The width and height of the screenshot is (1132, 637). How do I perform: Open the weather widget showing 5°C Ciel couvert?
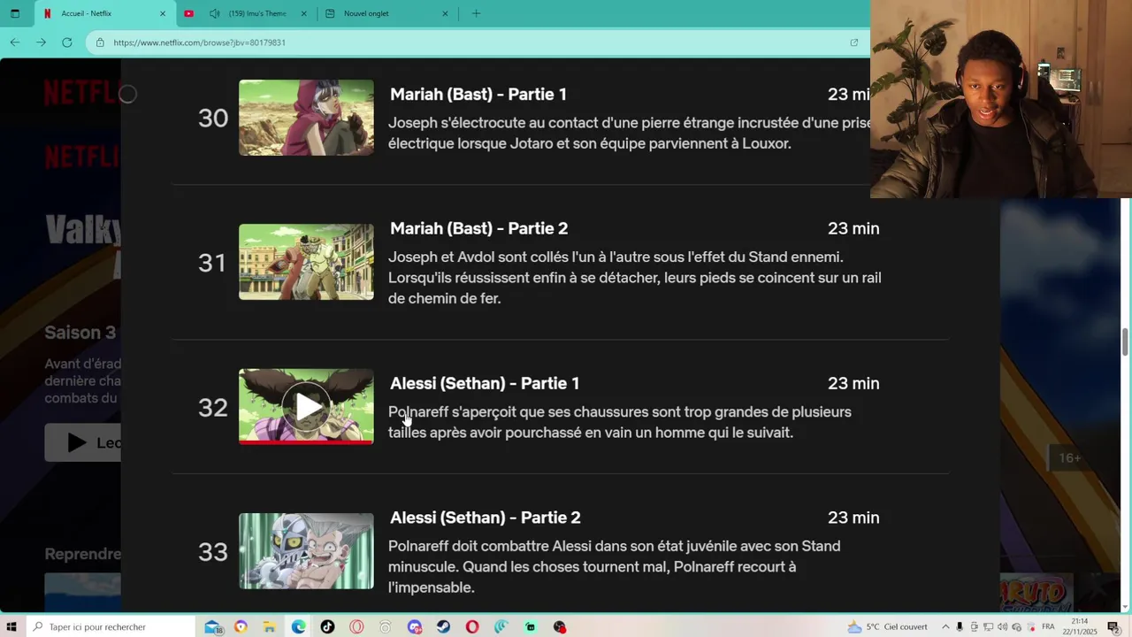point(887,626)
